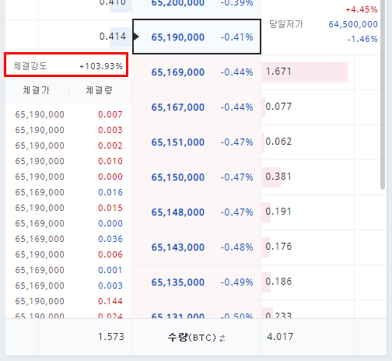This screenshot has width=392, height=361.
Task: Choose the 65,151,000 order book row
Action: point(197,142)
